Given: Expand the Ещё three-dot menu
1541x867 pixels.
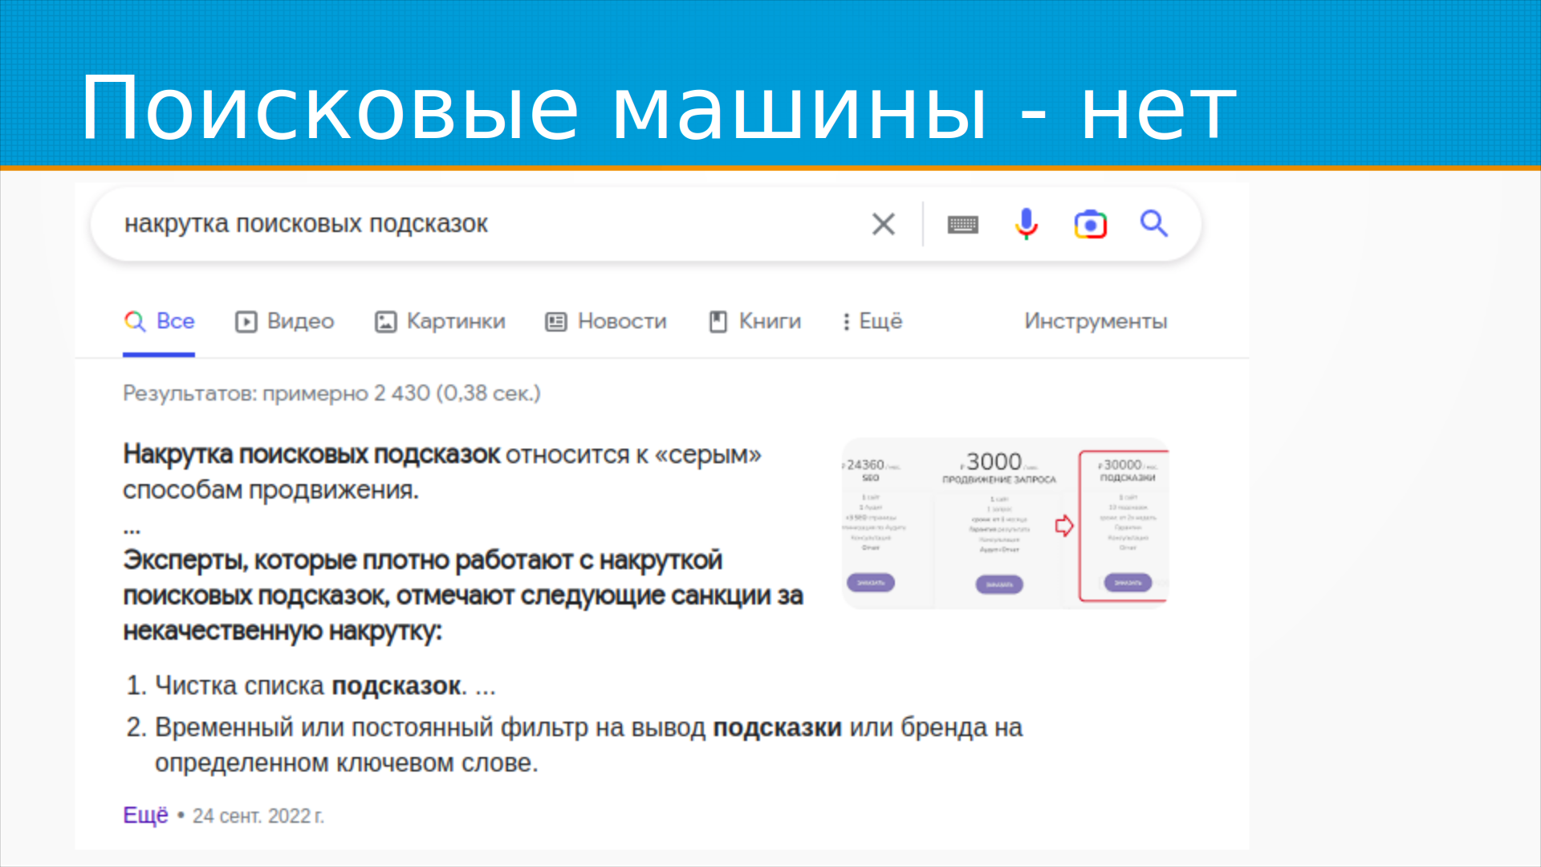Looking at the screenshot, I should coord(846,322).
